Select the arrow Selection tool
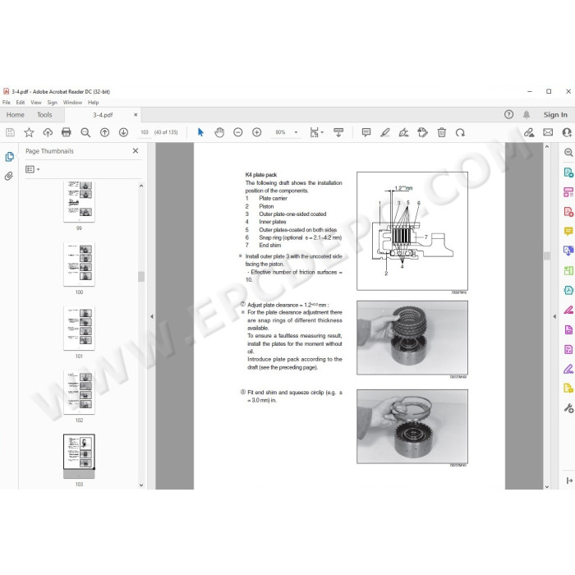 pos(200,132)
